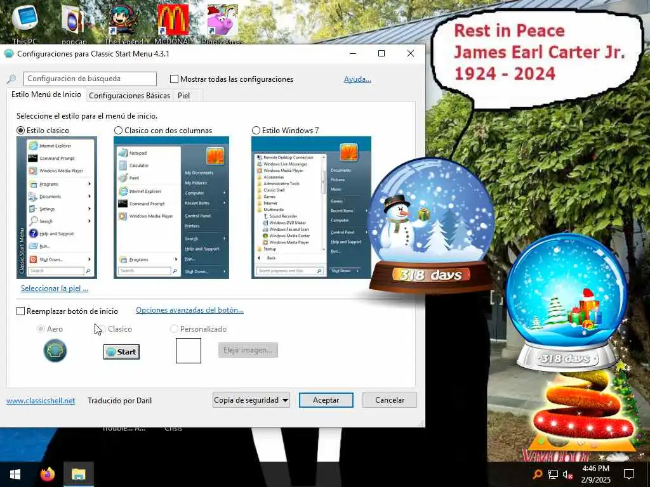
Task: Open the Ayuda help link
Action: [x=357, y=79]
